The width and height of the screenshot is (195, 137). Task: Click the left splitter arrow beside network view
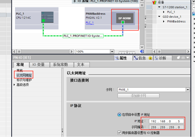[x=145, y=19]
